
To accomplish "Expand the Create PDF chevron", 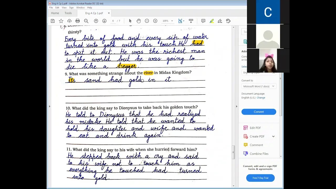I will click(x=273, y=136).
